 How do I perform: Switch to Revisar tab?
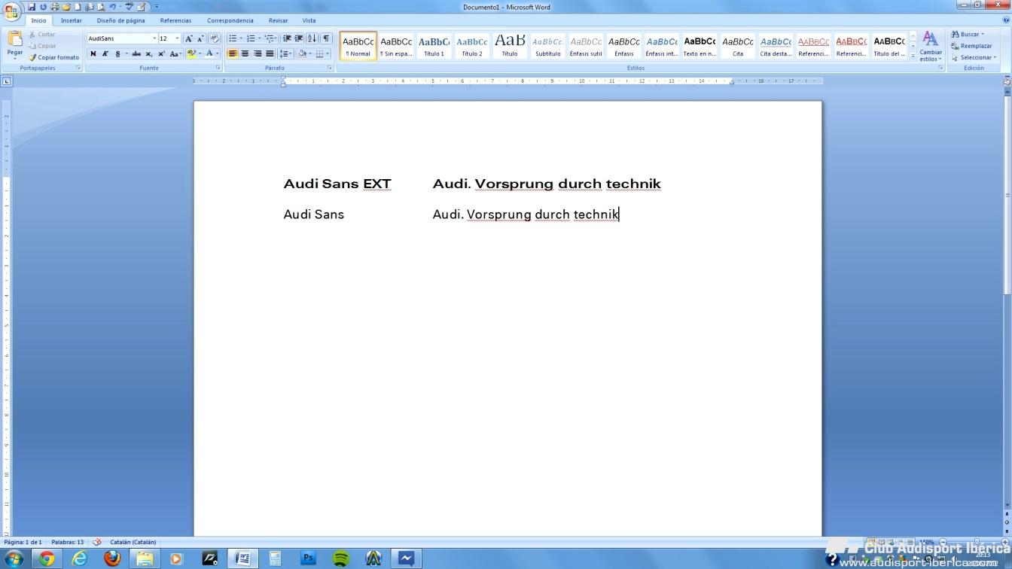click(x=278, y=20)
